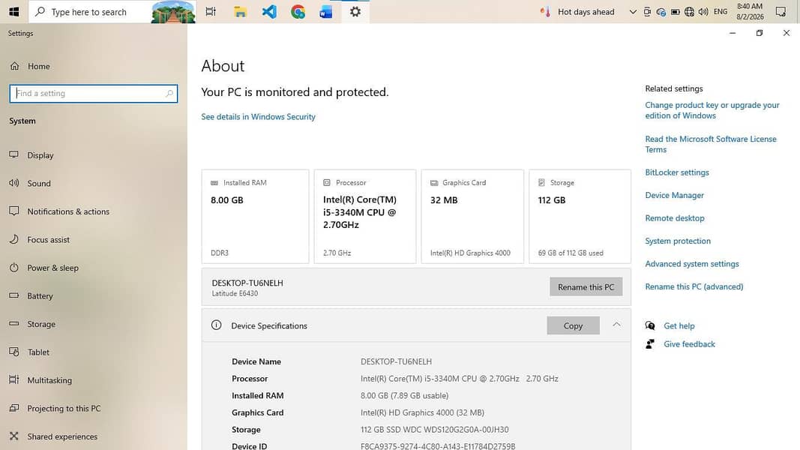Select the Sound speaker icon in sidebar
The height and width of the screenshot is (450, 800).
click(x=13, y=183)
